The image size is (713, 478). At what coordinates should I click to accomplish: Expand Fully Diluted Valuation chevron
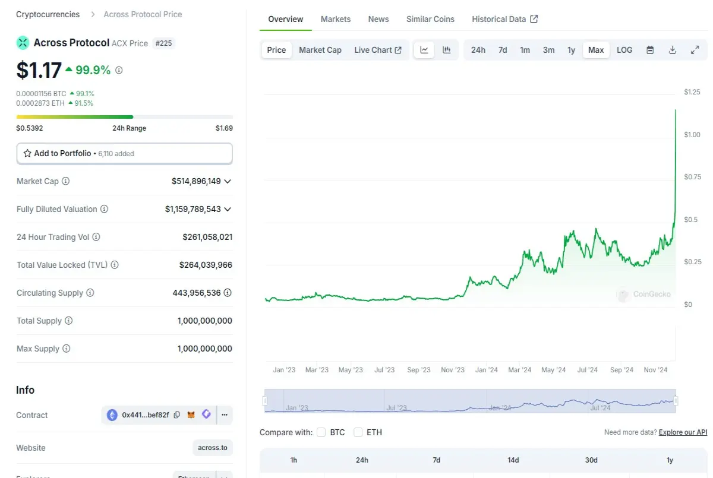coord(228,209)
